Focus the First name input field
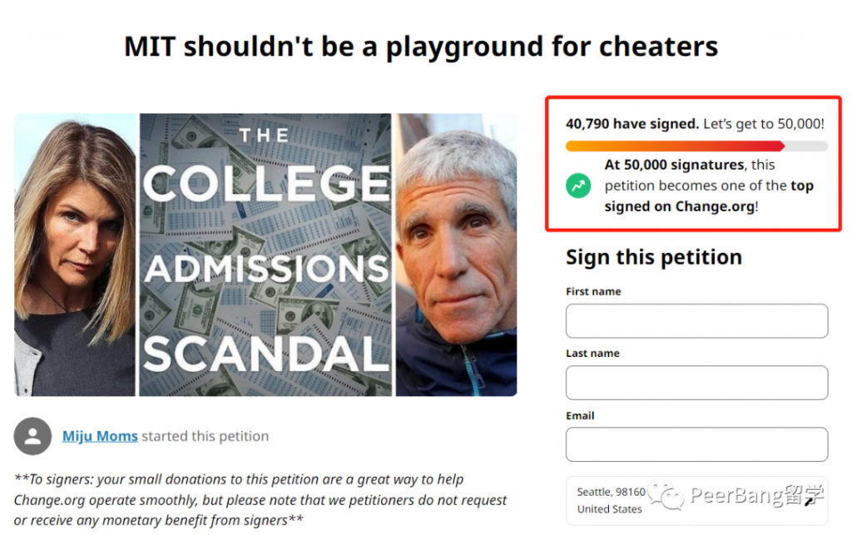852x535 pixels. [x=696, y=321]
